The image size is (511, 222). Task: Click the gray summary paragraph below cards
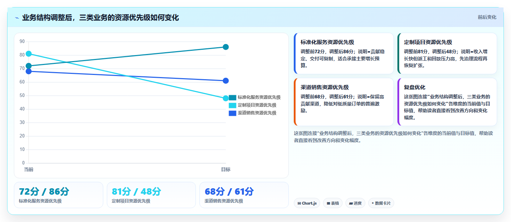[393, 137]
